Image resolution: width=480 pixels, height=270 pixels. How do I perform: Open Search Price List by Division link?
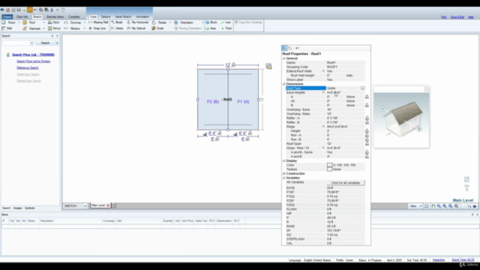coord(33,61)
